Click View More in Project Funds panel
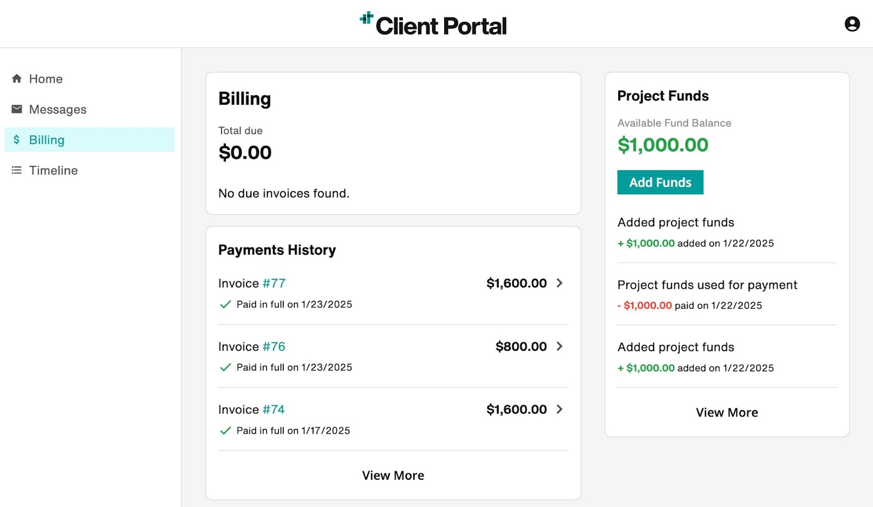 pyautogui.click(x=727, y=412)
